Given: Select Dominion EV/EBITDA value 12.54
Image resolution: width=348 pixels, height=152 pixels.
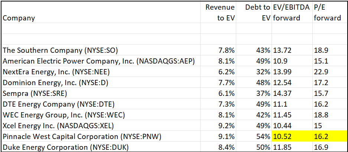Looking at the screenshot, I should point(292,83).
